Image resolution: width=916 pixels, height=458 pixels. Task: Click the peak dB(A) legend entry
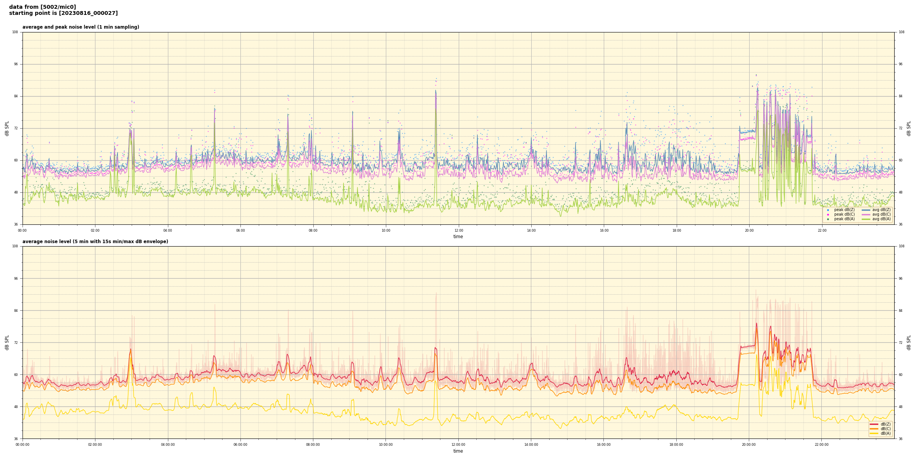click(x=844, y=219)
